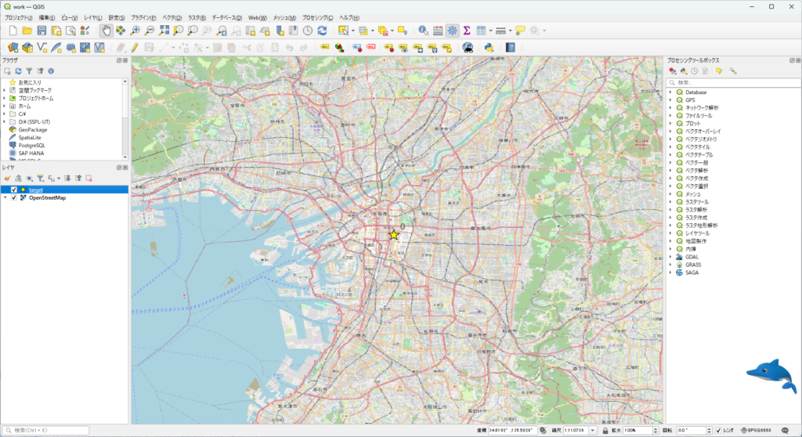Open the Data Source Manager icon
The width and height of the screenshot is (802, 437).
tap(13, 48)
